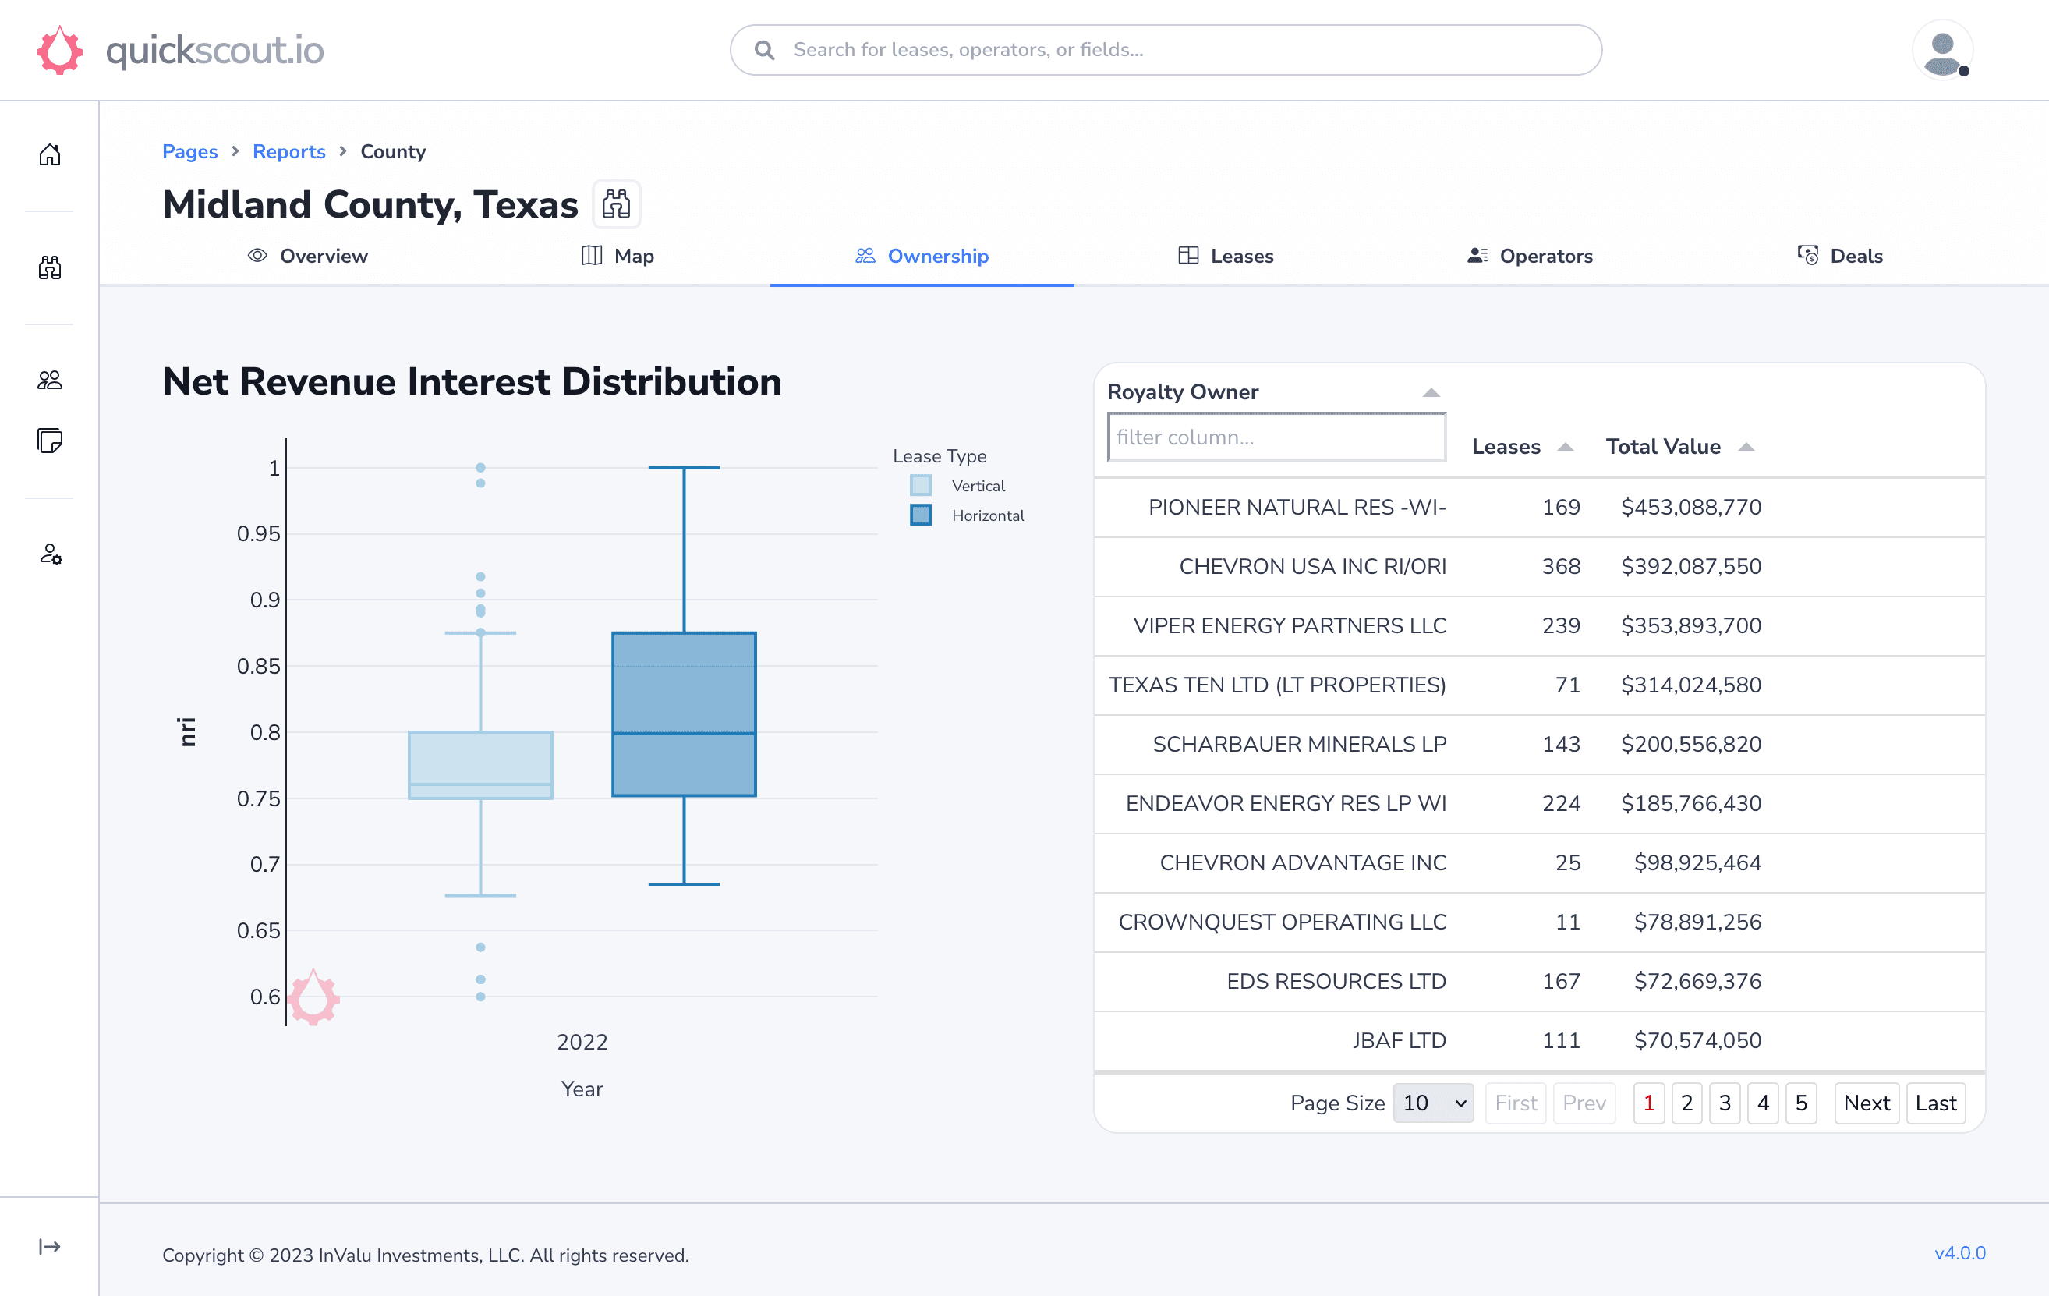Click the Leases table icon
Screen dimensions: 2049x1296
(x=1189, y=255)
